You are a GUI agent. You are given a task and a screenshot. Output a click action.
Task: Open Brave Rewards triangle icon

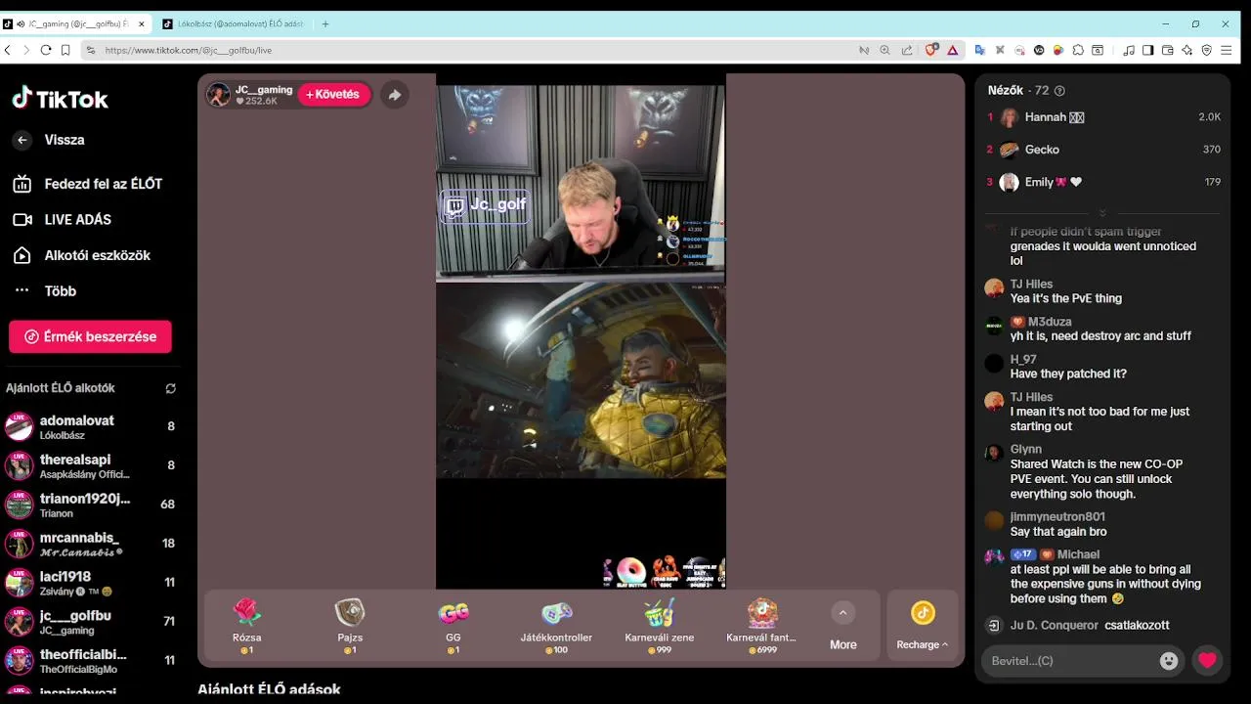[952, 50]
